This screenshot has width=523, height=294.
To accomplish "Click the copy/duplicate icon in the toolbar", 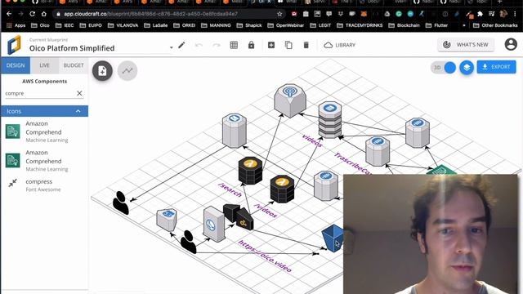I will click(x=288, y=45).
